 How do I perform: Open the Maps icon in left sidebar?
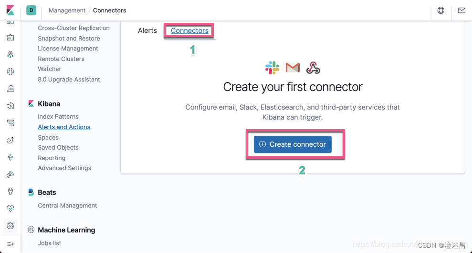coord(10,54)
